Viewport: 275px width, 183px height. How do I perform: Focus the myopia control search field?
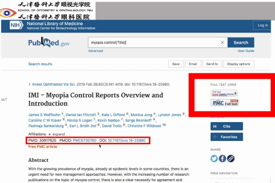[x=153, y=42]
